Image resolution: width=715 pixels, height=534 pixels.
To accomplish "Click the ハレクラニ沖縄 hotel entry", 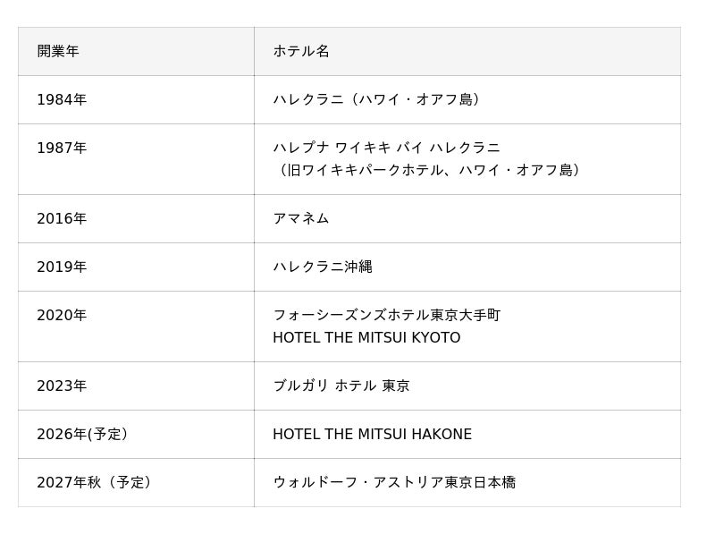I will [x=323, y=267].
